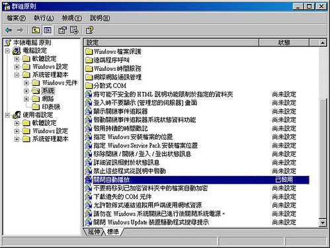Viewport: 330px width, 248px height.
Task: Click the policy icon for 關閉自動播放
Action: click(89, 180)
